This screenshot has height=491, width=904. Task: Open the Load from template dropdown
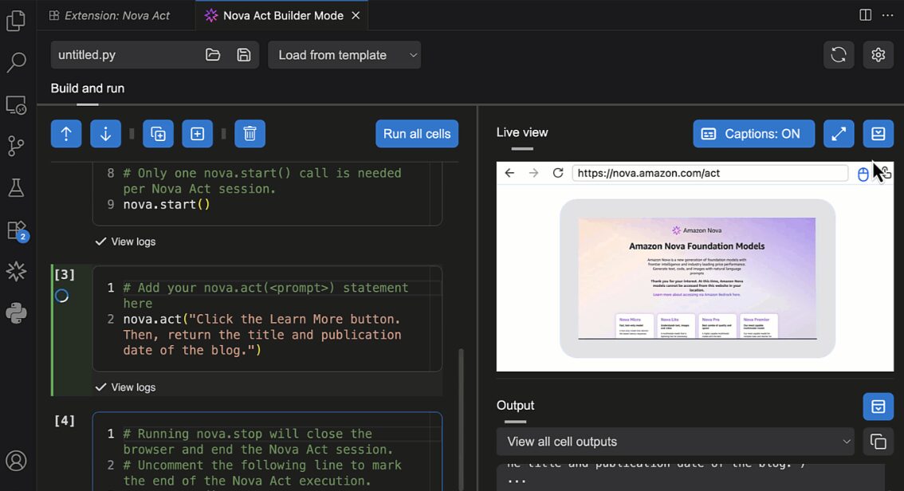click(344, 55)
